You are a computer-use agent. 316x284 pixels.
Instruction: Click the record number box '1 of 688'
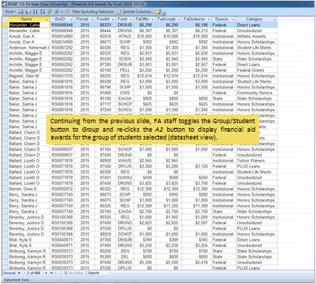(34, 273)
